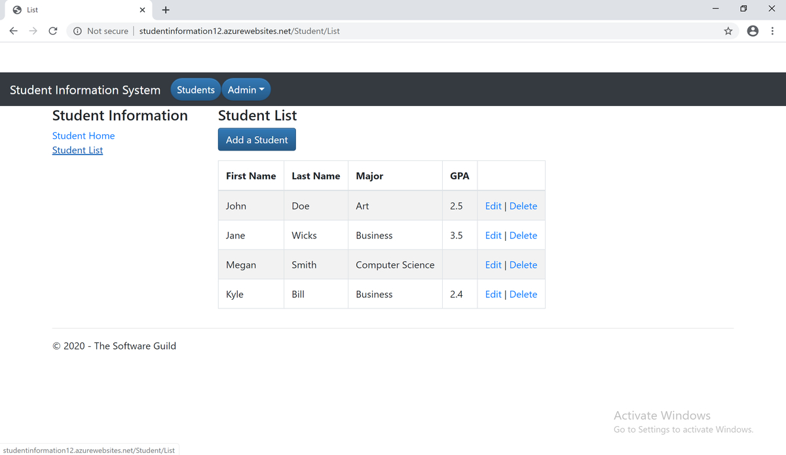Screen dimensions: 786x455
Task: Click the last name Wicks
Action: click(x=304, y=235)
